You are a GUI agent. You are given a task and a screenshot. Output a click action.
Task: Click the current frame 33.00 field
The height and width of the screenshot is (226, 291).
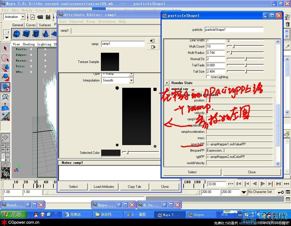(216, 184)
